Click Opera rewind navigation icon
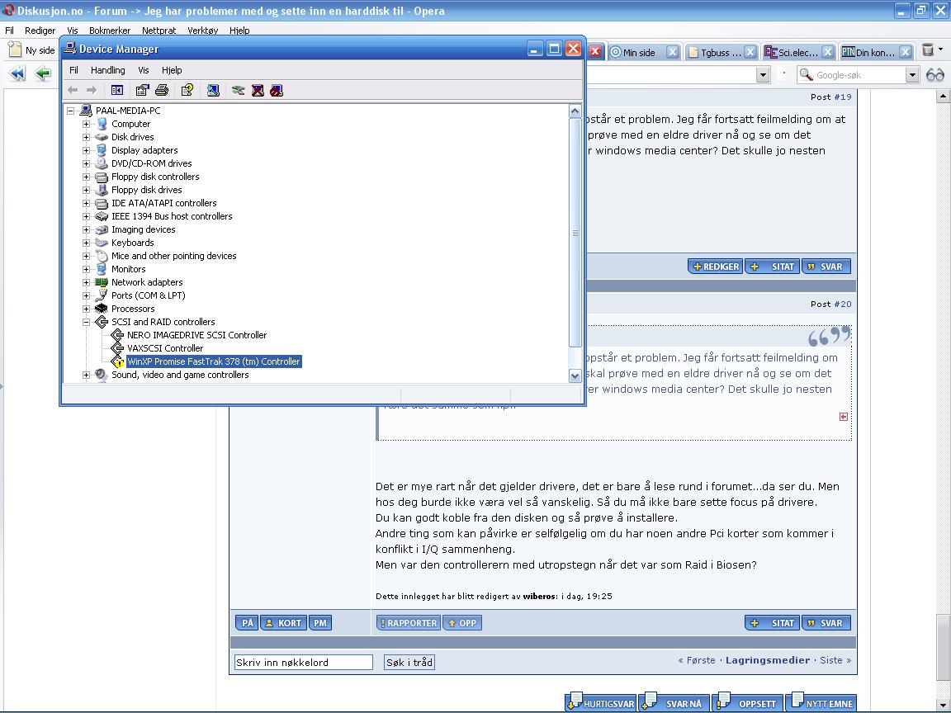Screen dimensions: 951x713 [17, 74]
